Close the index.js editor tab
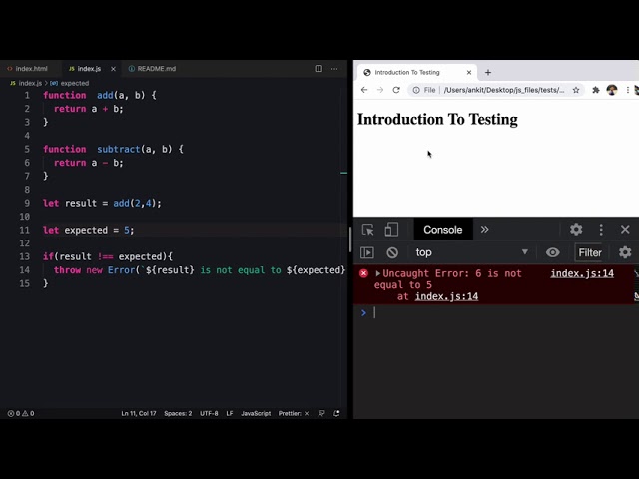 tap(113, 69)
